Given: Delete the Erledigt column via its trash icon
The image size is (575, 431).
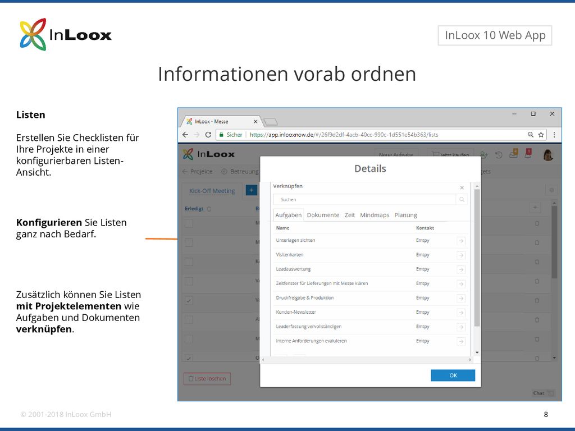Looking at the screenshot, I should click(x=209, y=209).
